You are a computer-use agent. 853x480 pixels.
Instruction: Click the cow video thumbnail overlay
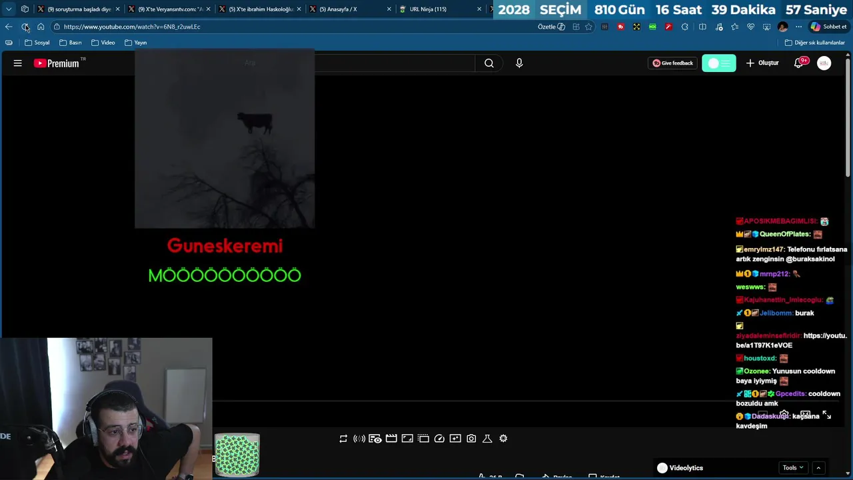coord(225,139)
